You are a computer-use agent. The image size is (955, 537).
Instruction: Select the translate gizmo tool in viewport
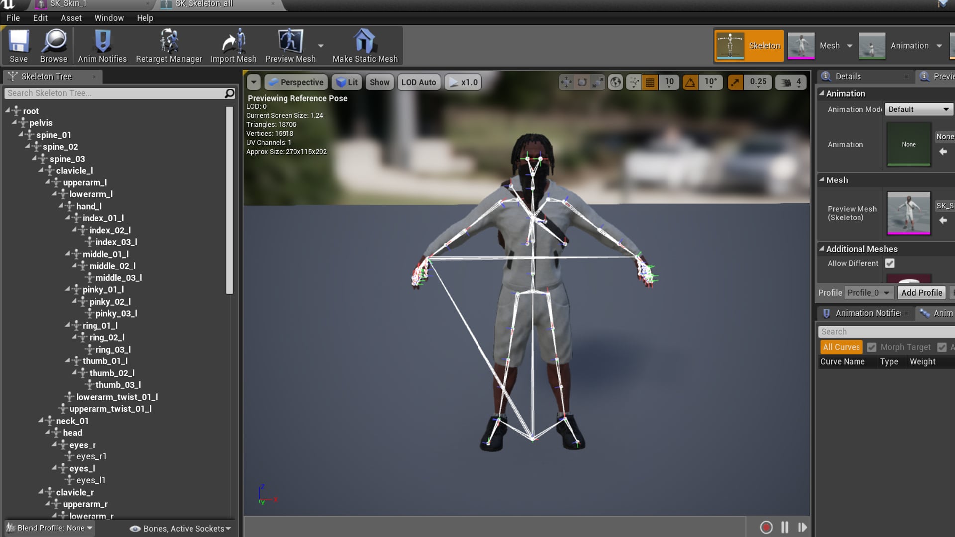(566, 82)
